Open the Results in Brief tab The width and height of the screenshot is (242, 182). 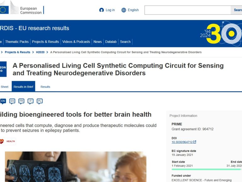23,87
